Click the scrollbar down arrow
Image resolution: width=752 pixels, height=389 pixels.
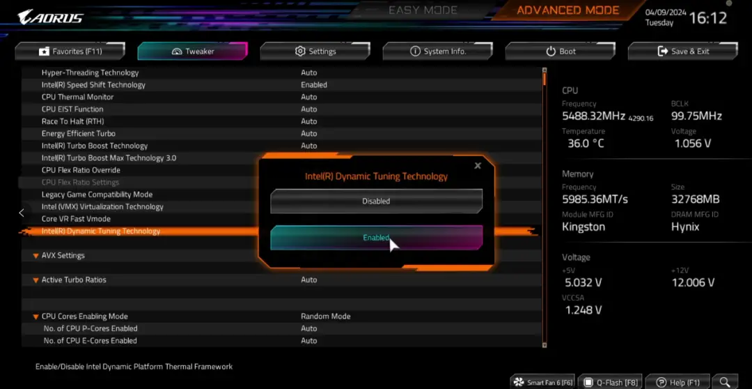[545, 345]
